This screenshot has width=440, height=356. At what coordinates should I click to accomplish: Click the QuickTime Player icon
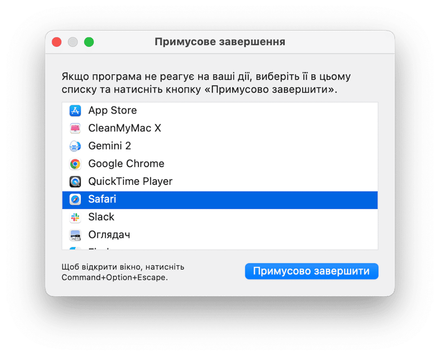pos(75,182)
